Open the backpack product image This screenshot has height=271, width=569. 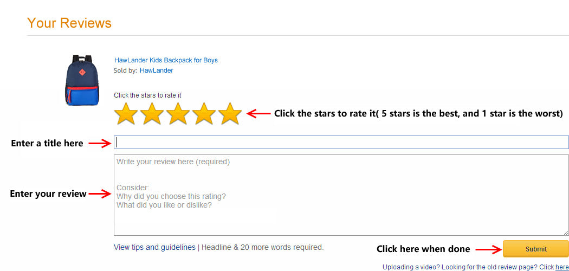[x=82, y=80]
